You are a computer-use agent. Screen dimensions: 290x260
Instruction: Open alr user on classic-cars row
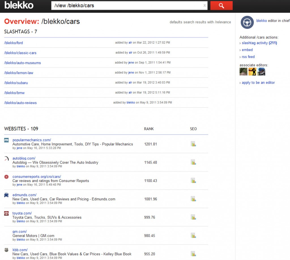coord(131,52)
